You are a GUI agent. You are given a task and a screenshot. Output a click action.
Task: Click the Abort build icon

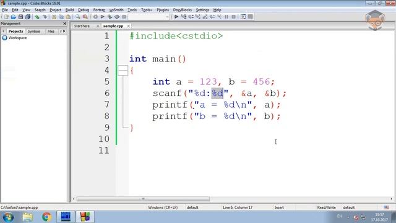[124, 17]
